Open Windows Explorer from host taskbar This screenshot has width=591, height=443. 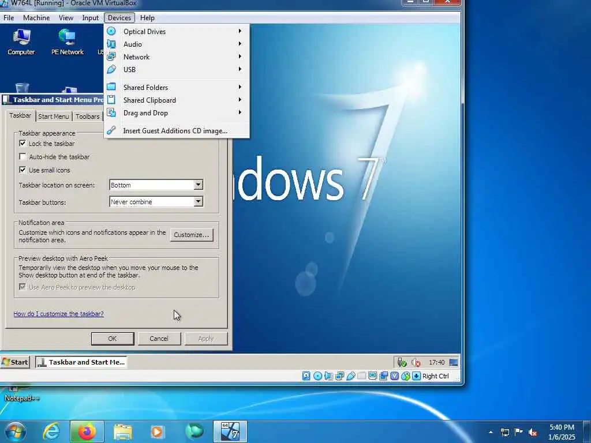click(x=123, y=431)
